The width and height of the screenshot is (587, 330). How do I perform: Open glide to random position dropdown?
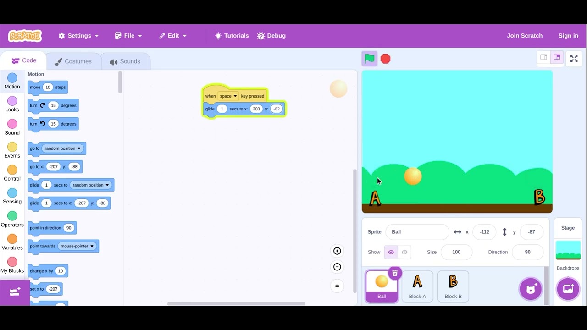coord(91,185)
